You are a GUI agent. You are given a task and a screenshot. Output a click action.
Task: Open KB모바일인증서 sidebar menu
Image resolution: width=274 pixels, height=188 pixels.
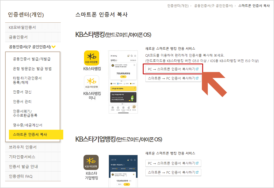click(33, 28)
